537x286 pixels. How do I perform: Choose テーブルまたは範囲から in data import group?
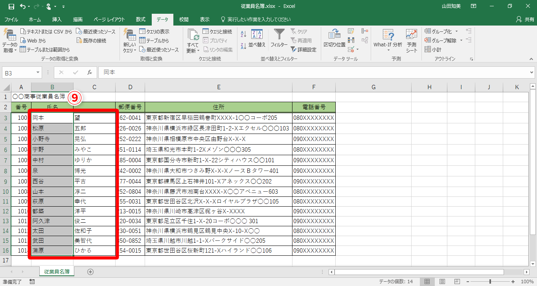45,49
